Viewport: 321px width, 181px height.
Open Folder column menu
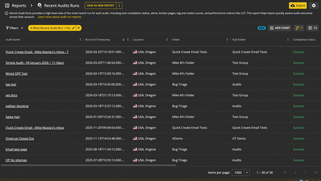(x=227, y=40)
